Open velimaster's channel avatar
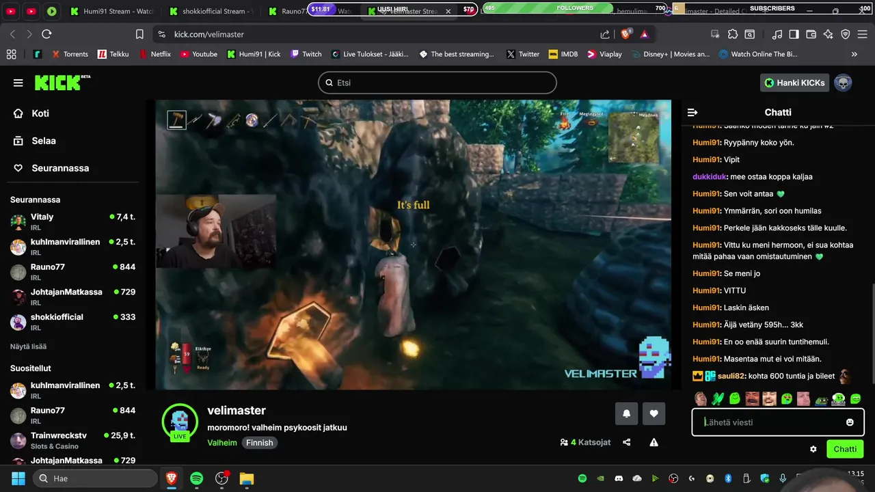 [179, 421]
